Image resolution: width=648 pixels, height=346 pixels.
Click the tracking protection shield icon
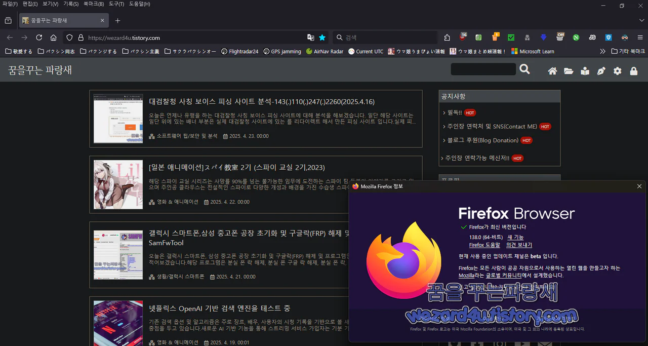[70, 37]
